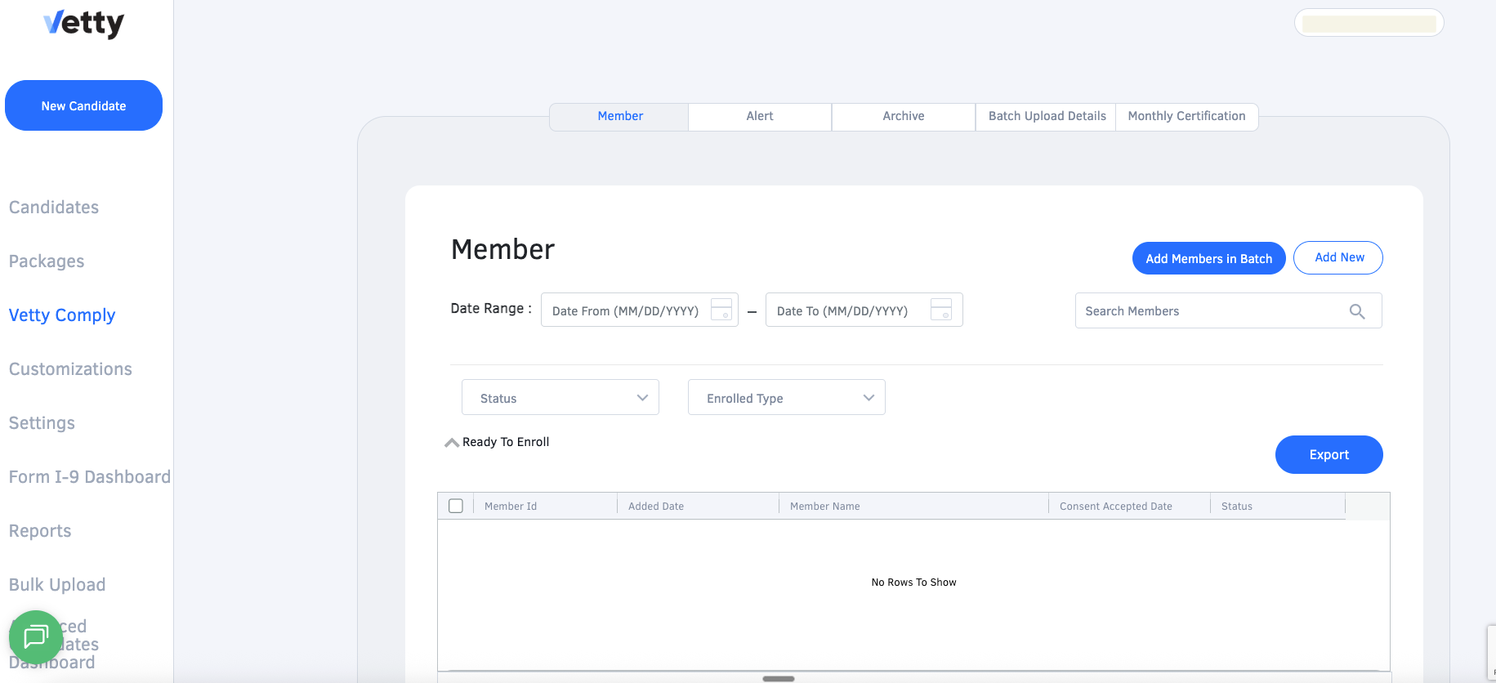Screen dimensions: 1496x683
Task: Collapse the Ready To Enroll section
Action: point(452,443)
